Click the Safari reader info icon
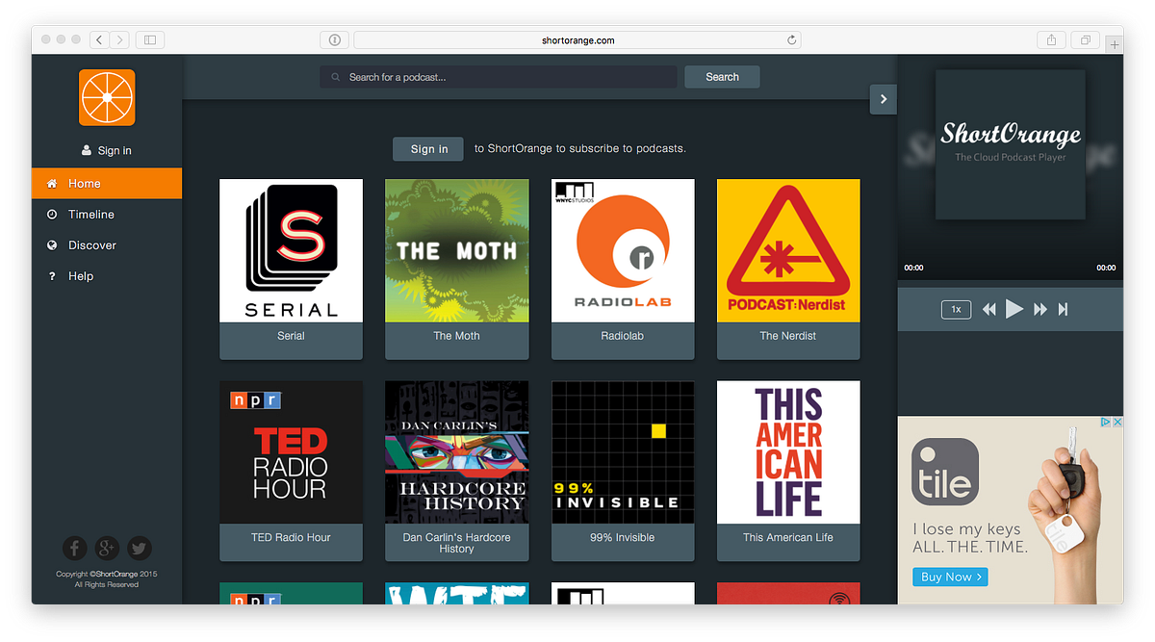 click(x=334, y=39)
